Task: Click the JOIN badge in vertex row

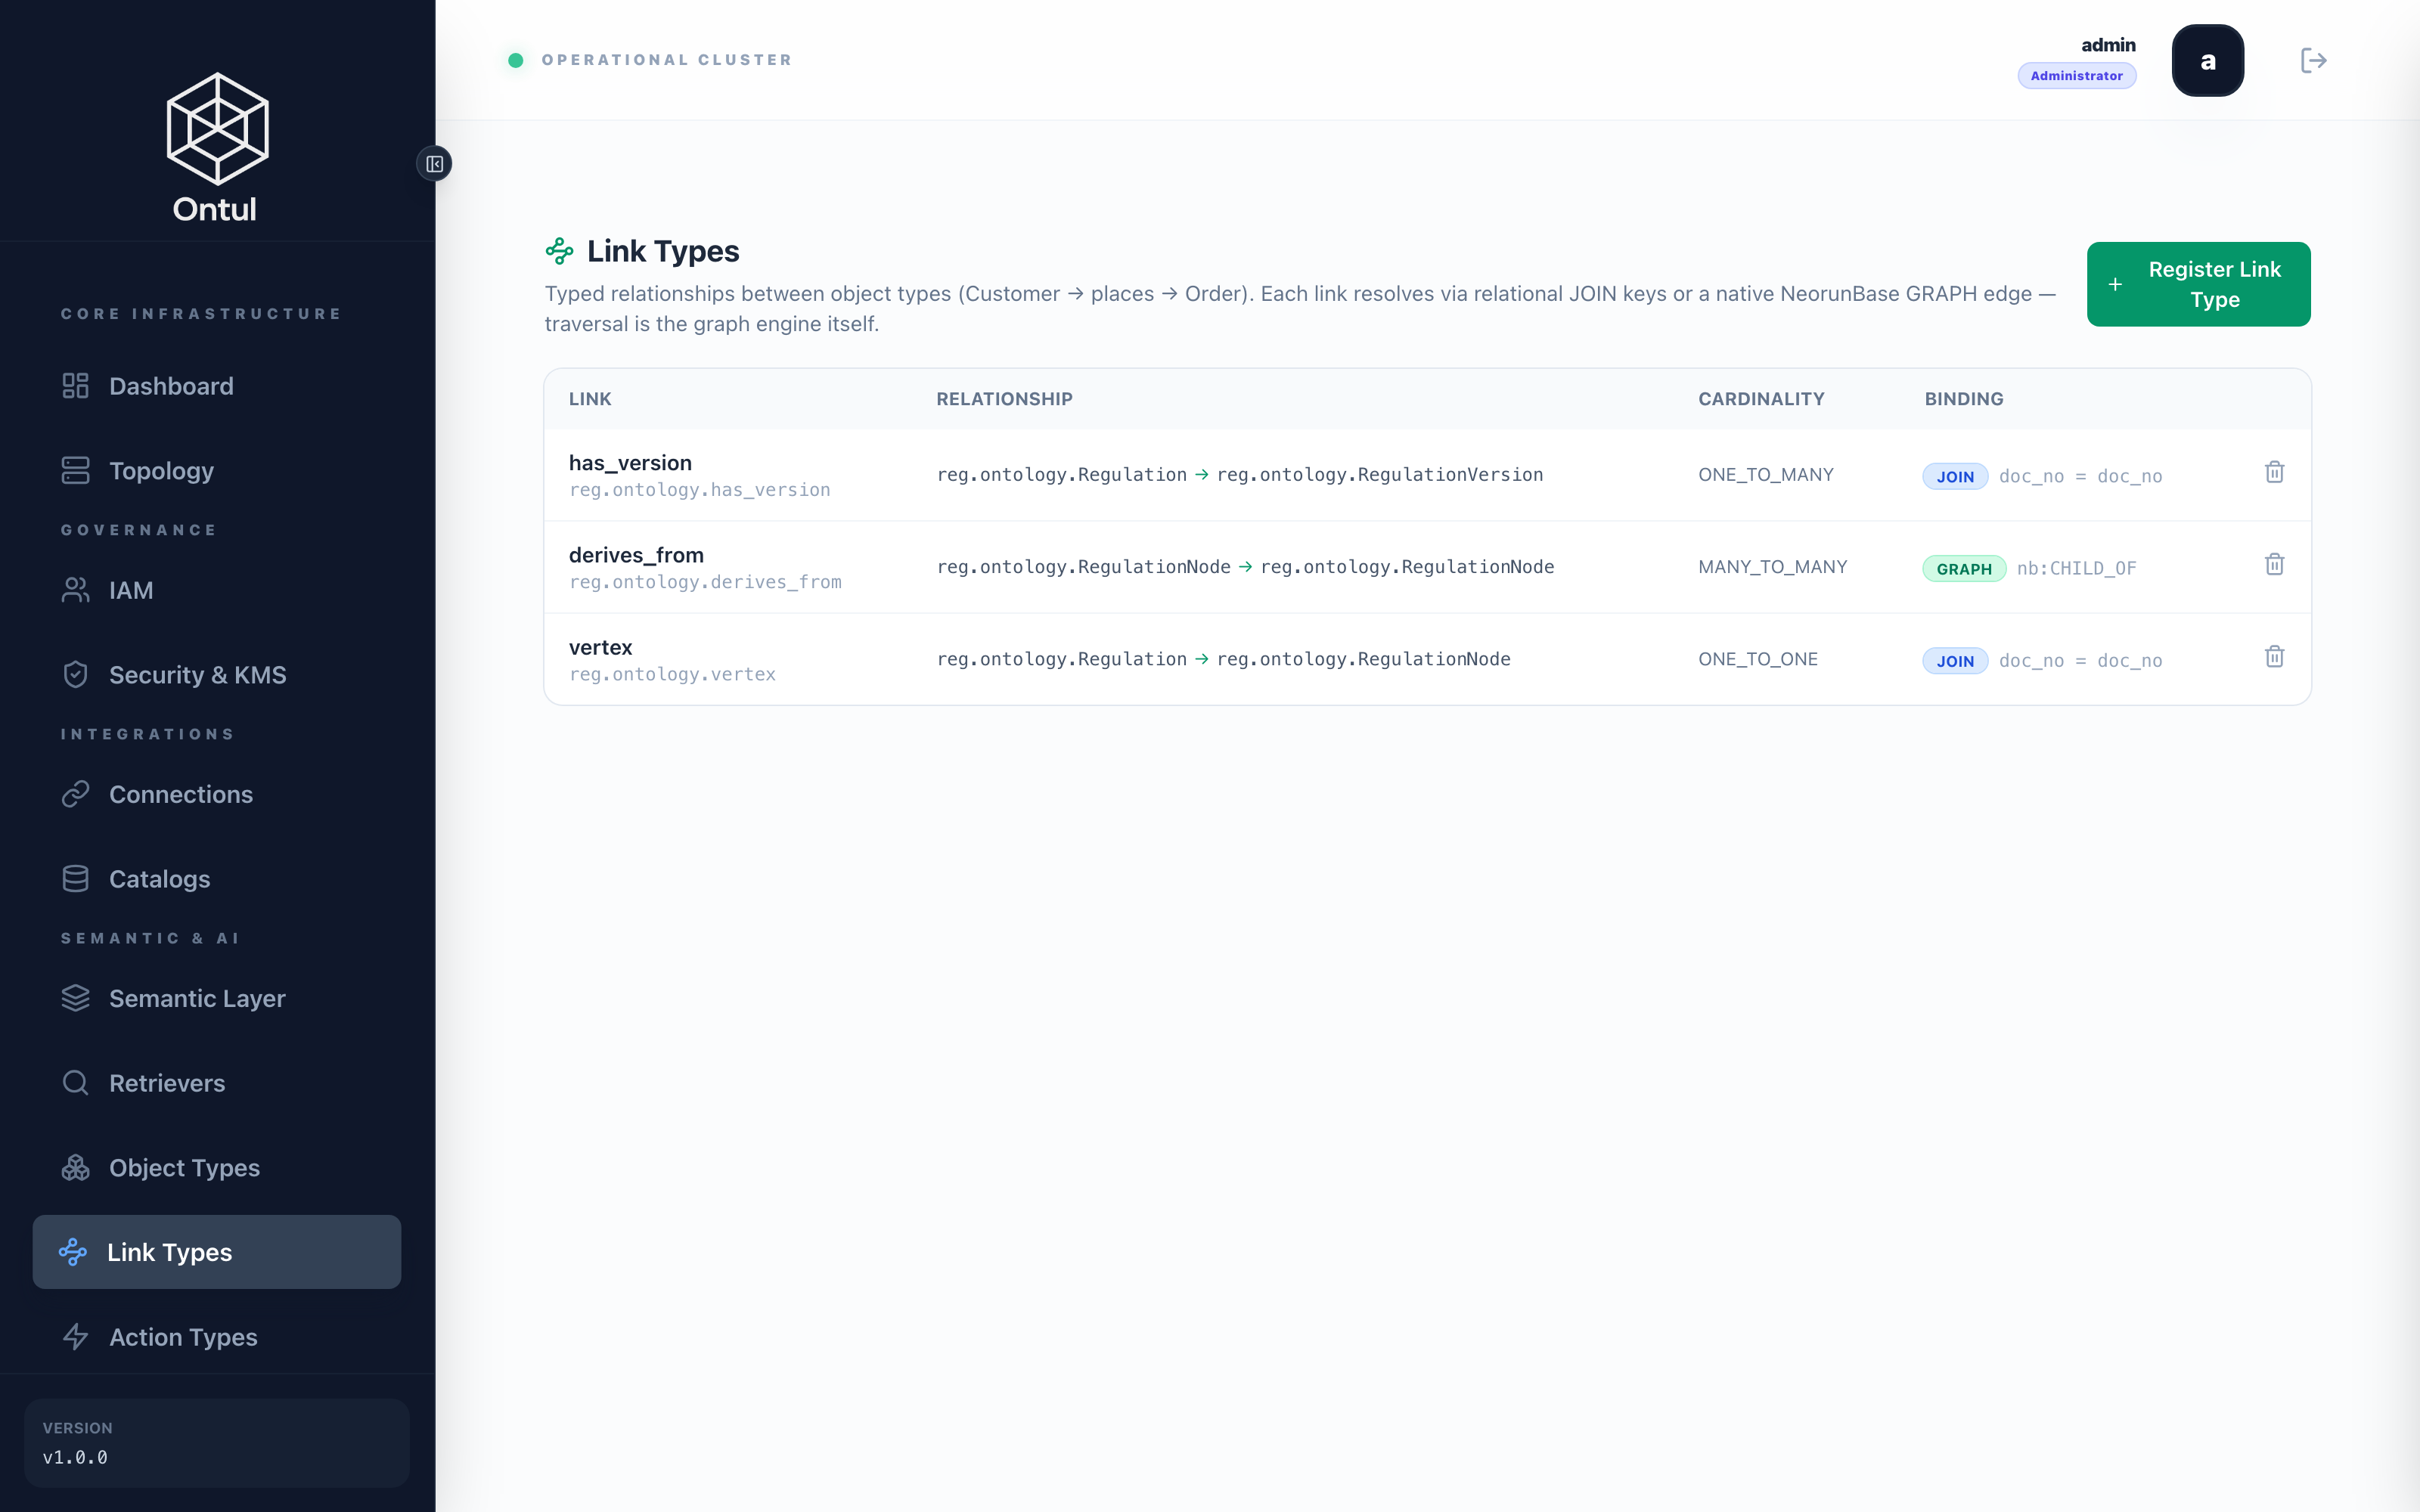Action: click(1955, 660)
